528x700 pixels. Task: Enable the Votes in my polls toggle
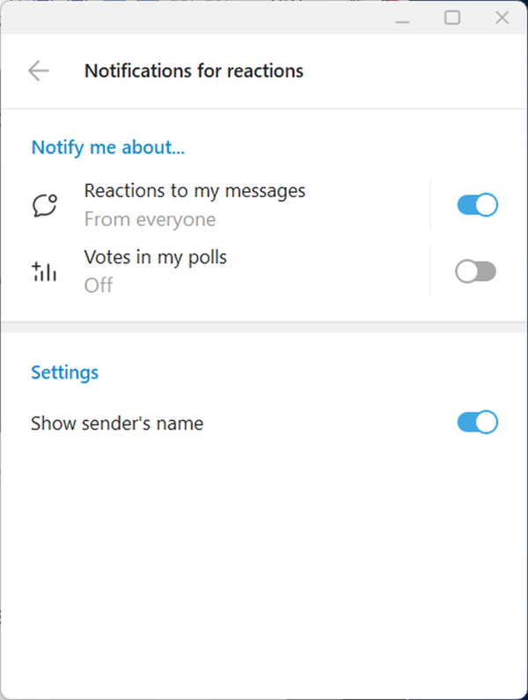pos(475,272)
